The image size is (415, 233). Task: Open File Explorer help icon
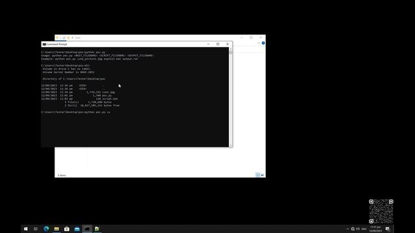click(263, 43)
